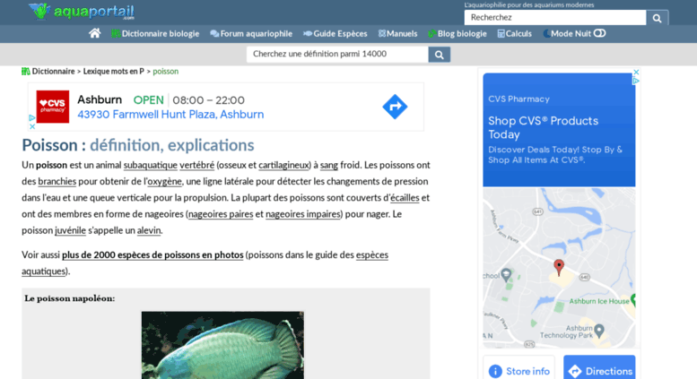Click the Dictionnaire book icon in breadcrumb
The image size is (697, 379).
click(x=26, y=72)
